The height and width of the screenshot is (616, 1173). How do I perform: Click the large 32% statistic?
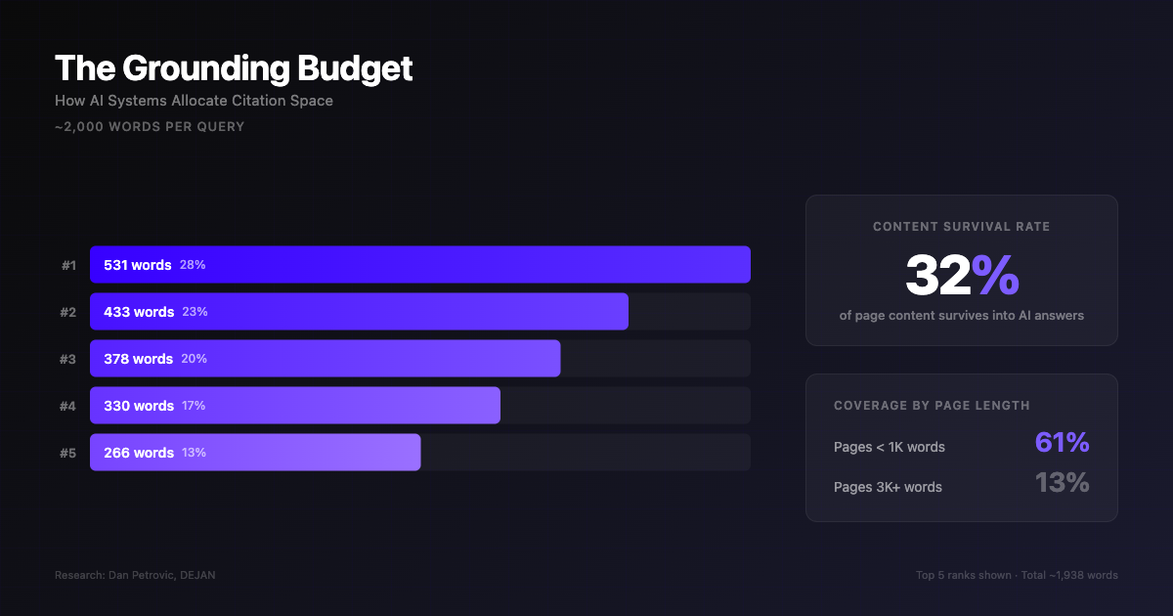962,277
